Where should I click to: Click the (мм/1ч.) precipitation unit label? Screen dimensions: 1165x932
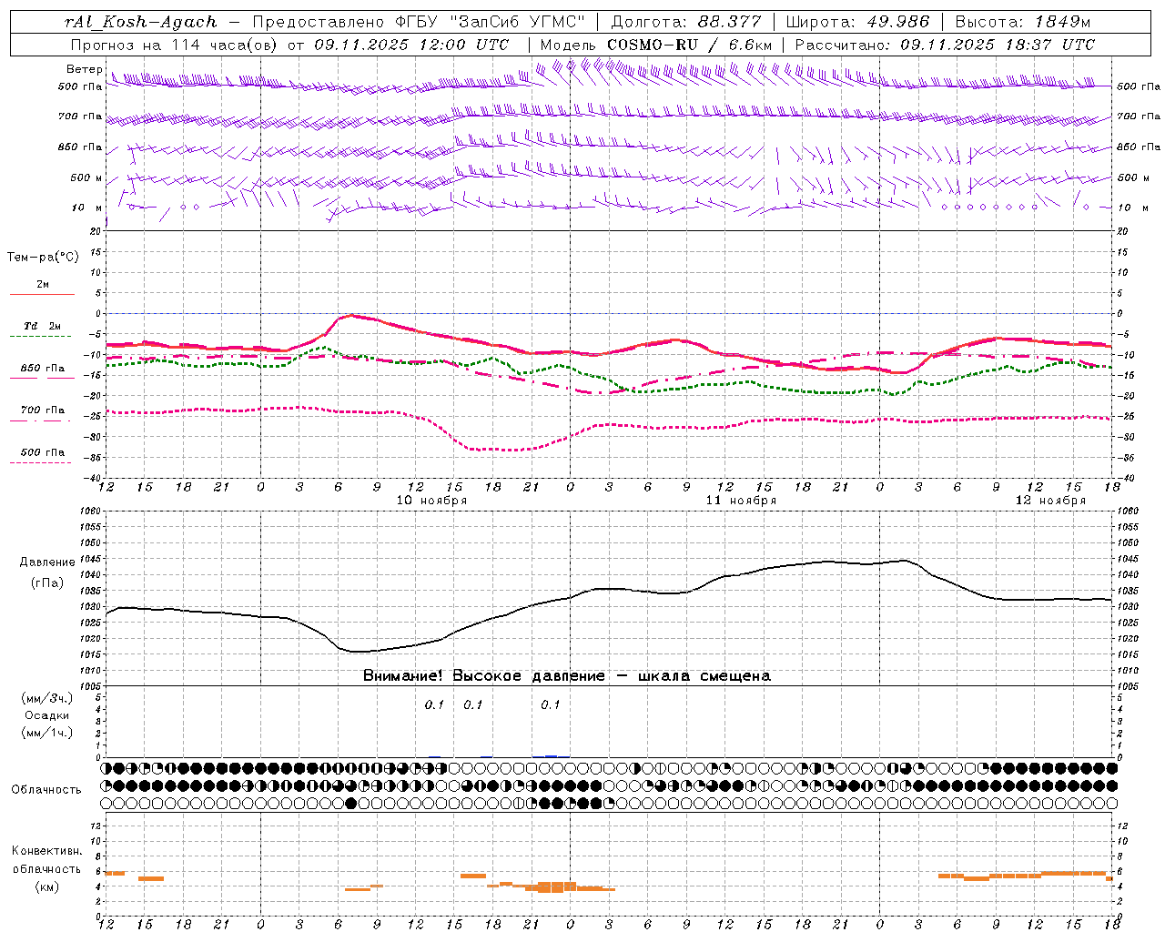coord(47,733)
